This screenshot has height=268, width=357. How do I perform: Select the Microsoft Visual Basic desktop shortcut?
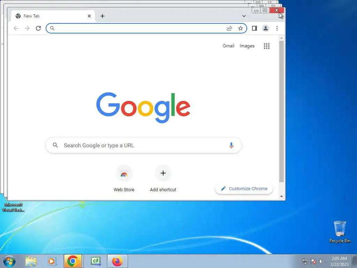(x=13, y=207)
